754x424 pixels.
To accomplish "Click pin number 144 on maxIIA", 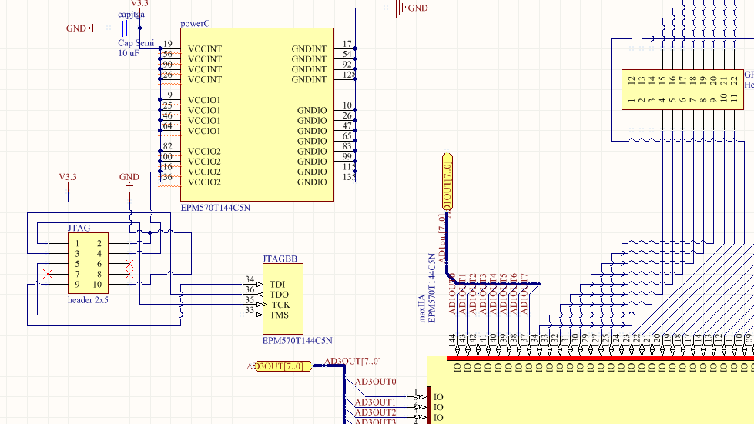I will coord(452,339).
